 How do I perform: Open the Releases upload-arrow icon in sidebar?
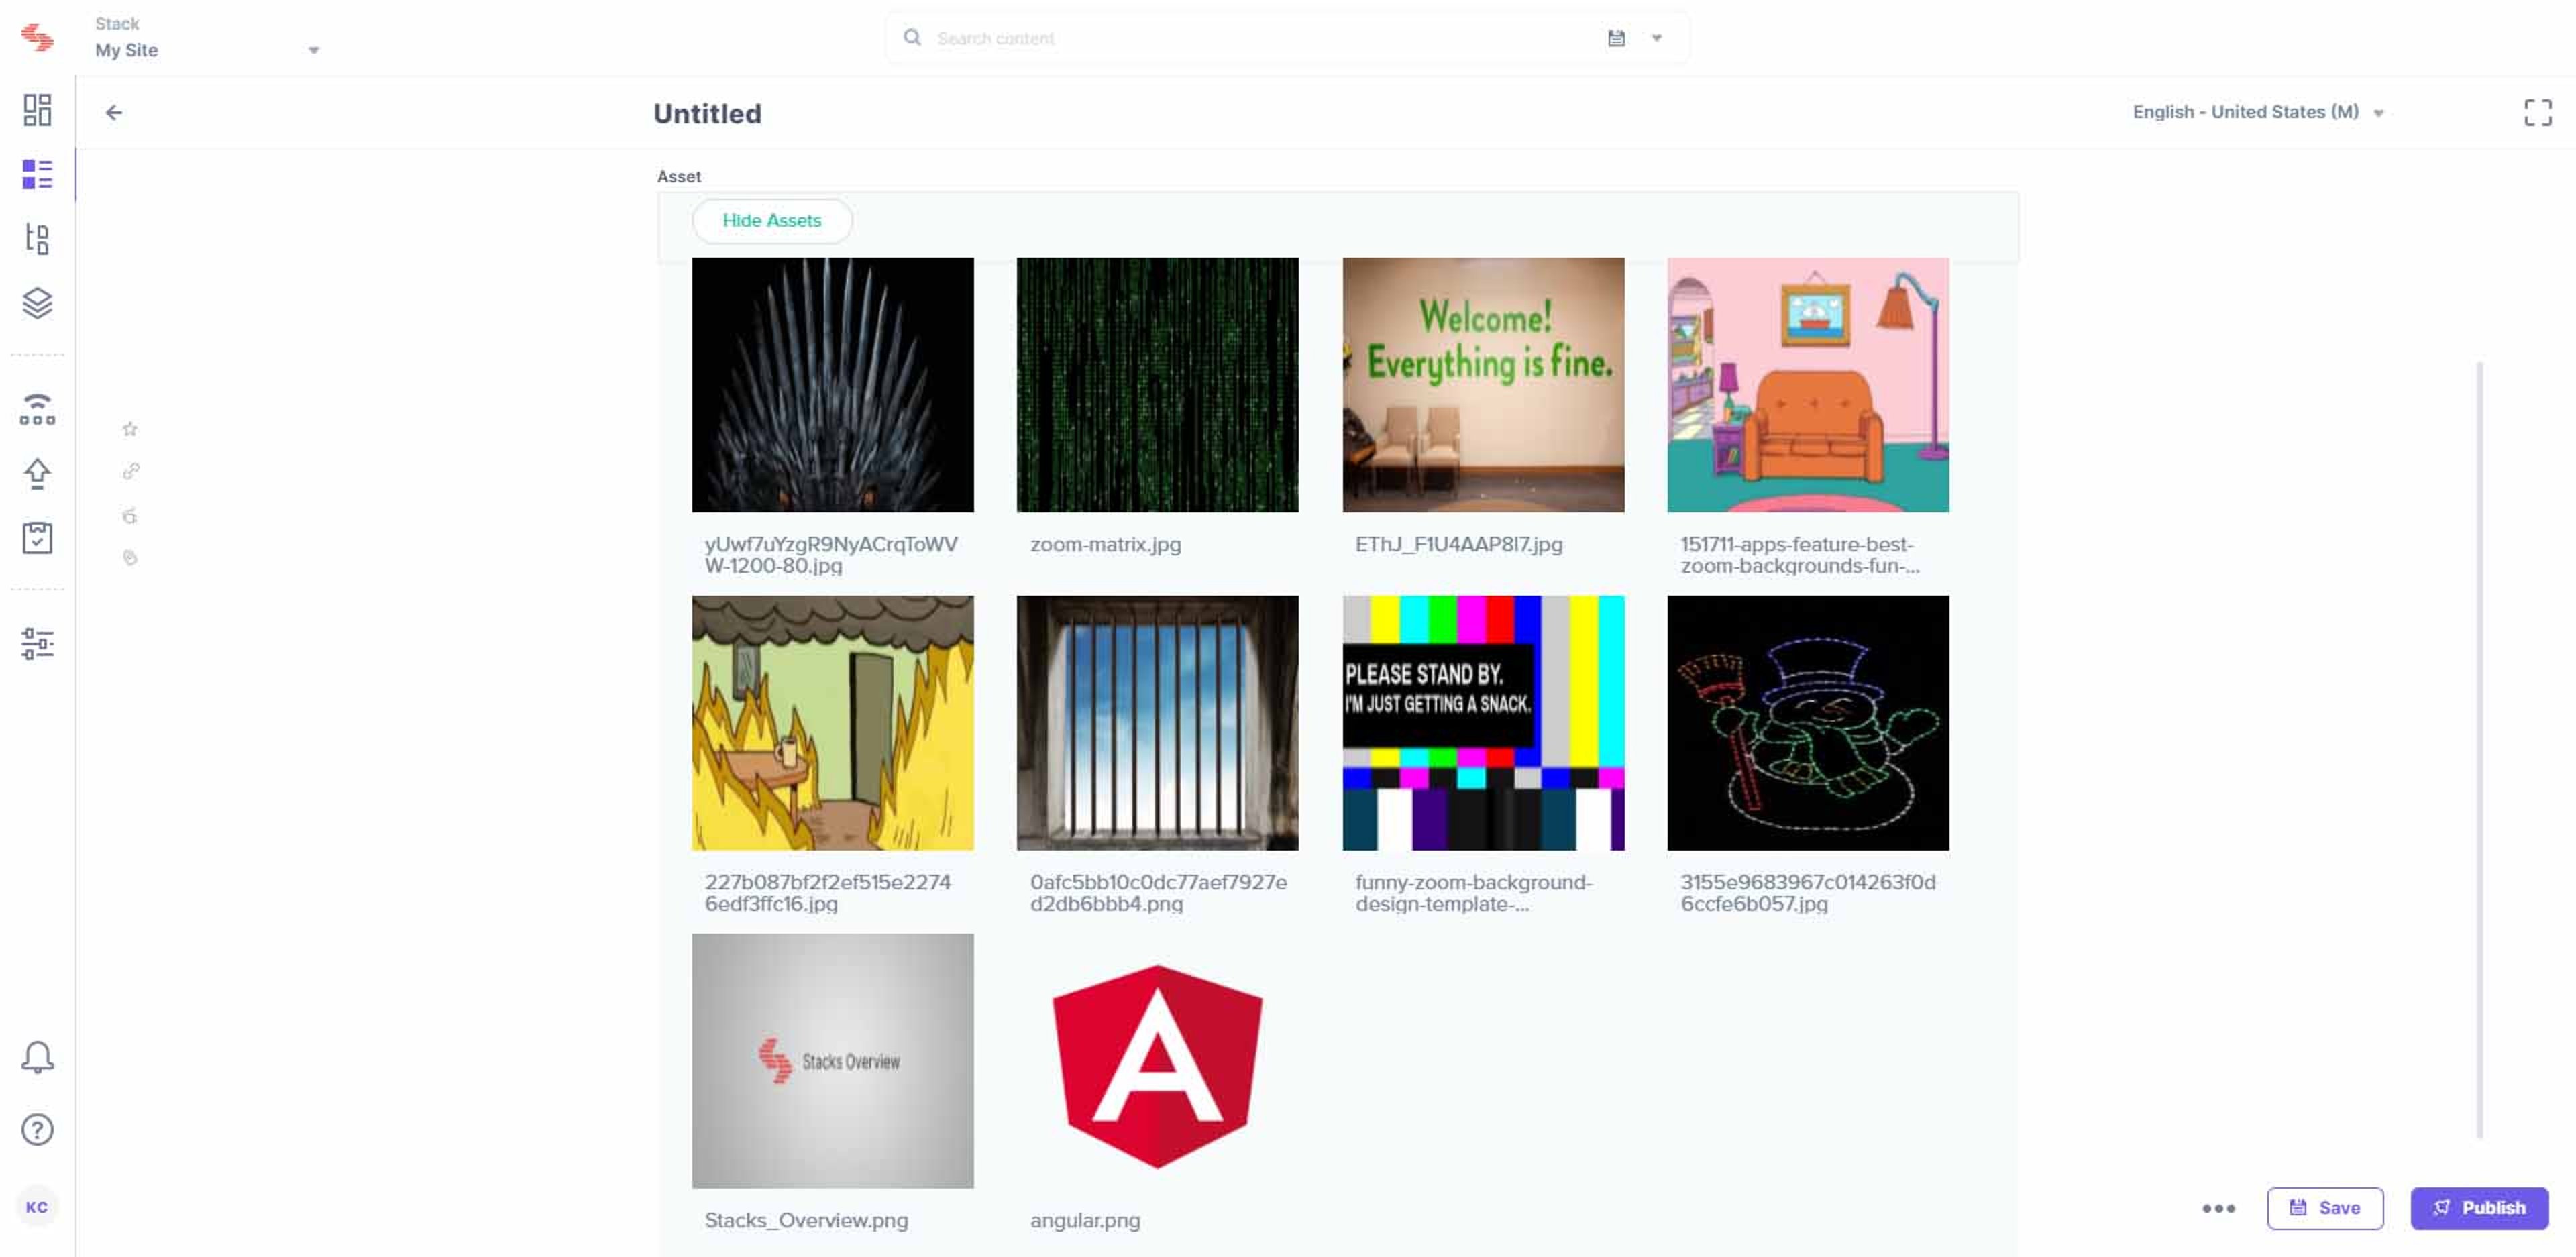(37, 473)
